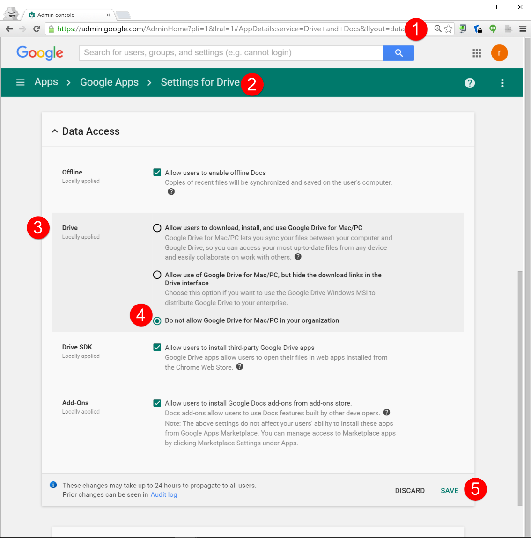Click the Offline setting label
The width and height of the screenshot is (531, 538).
[72, 172]
